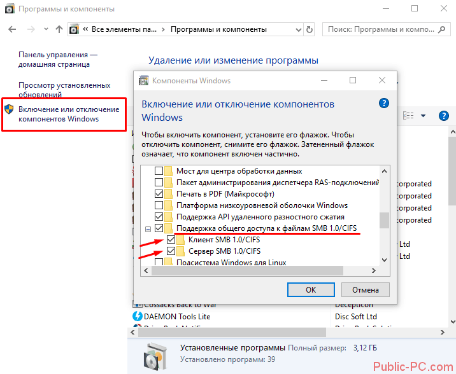
Task: Select 'Сервер SMB 1.0/CIFS' item text
Action: (225, 251)
